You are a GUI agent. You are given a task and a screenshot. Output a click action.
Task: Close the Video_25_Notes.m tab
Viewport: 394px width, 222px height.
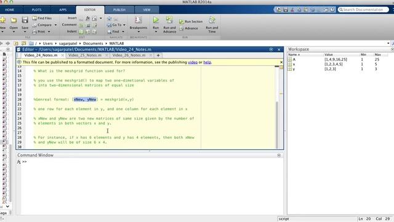click(x=107, y=55)
